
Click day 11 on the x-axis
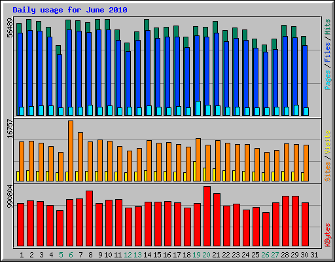[118, 255]
